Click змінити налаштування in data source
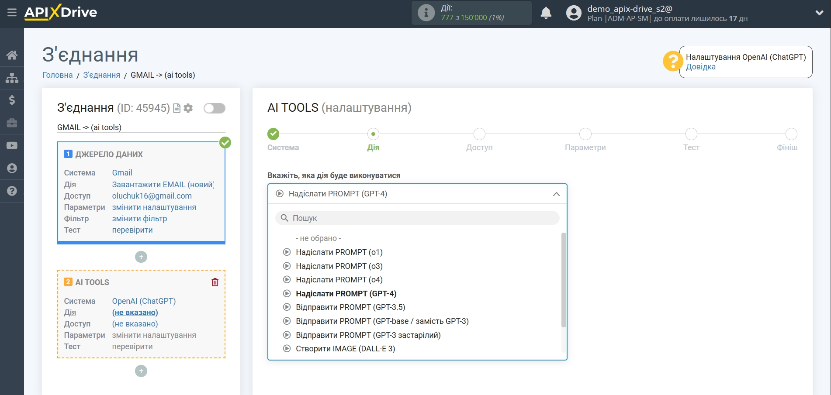This screenshot has height=395, width=831. (154, 207)
